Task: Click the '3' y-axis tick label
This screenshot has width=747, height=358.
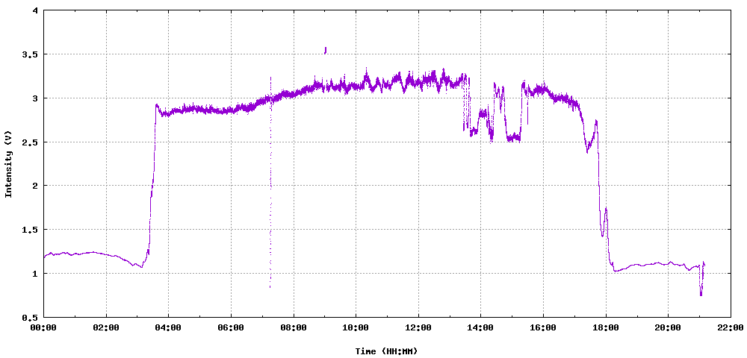Action: tap(36, 98)
